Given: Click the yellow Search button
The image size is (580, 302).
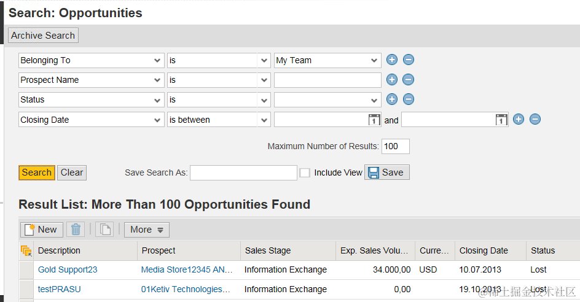Looking at the screenshot, I should (x=37, y=172).
